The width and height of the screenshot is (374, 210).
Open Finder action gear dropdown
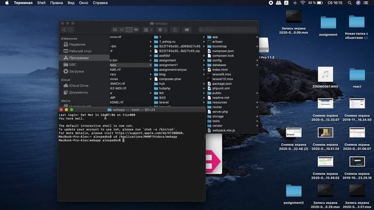(x=162, y=30)
